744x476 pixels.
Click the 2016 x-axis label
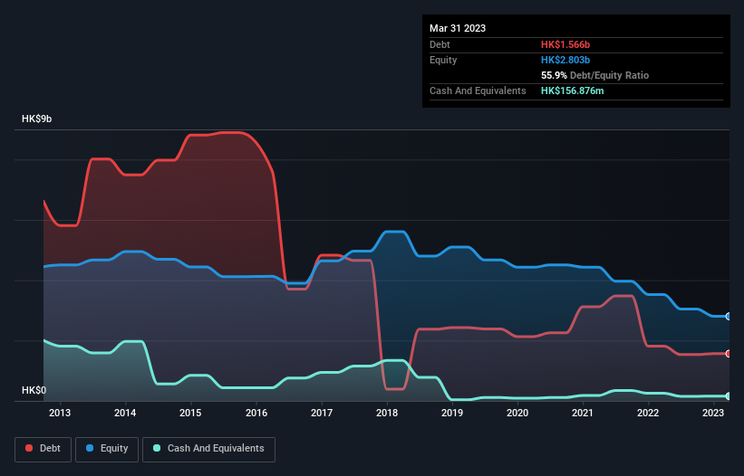coord(256,413)
